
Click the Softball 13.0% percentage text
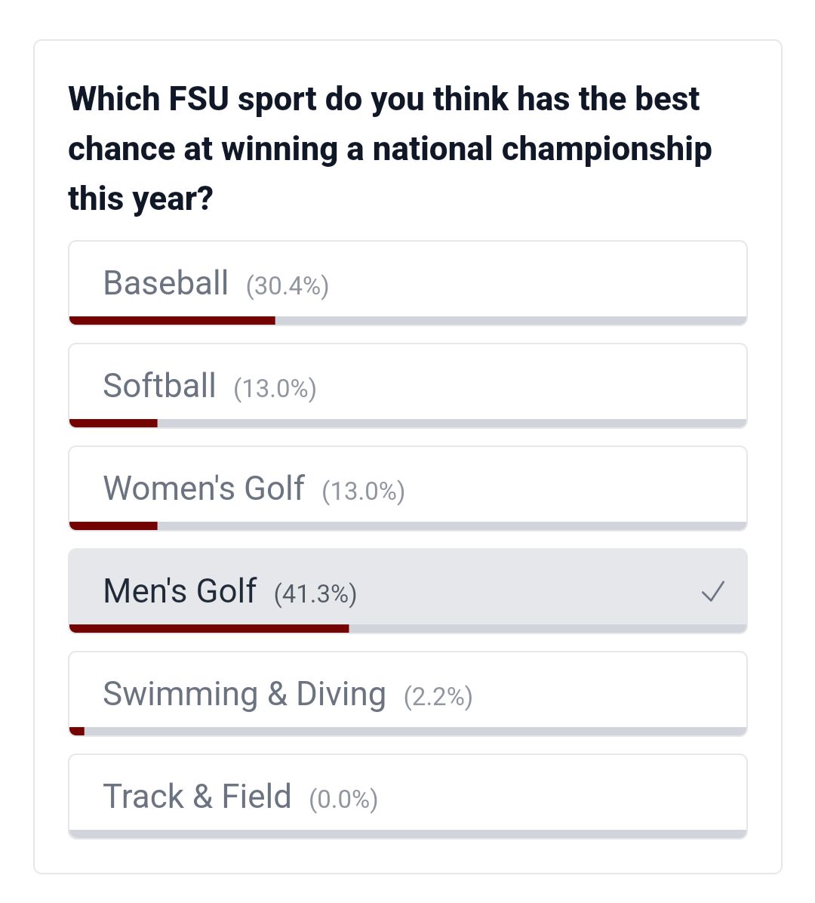click(x=275, y=389)
